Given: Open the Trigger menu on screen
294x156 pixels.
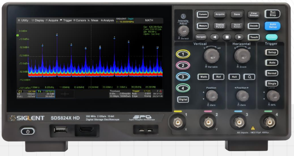Looking at the screenshot, I should click(66, 20).
